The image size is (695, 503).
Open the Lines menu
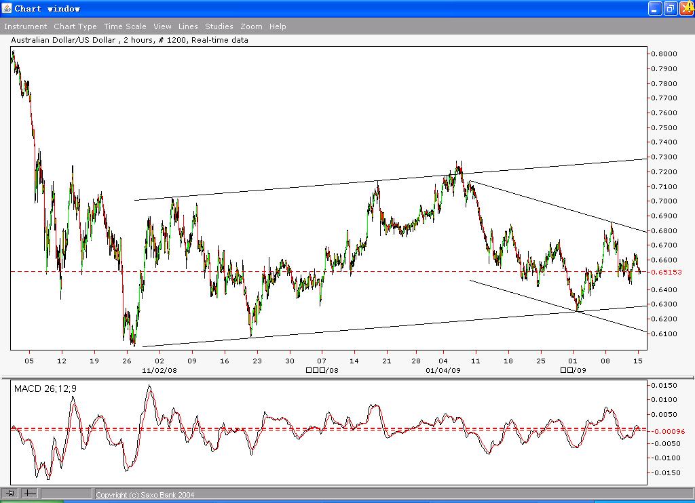click(188, 26)
